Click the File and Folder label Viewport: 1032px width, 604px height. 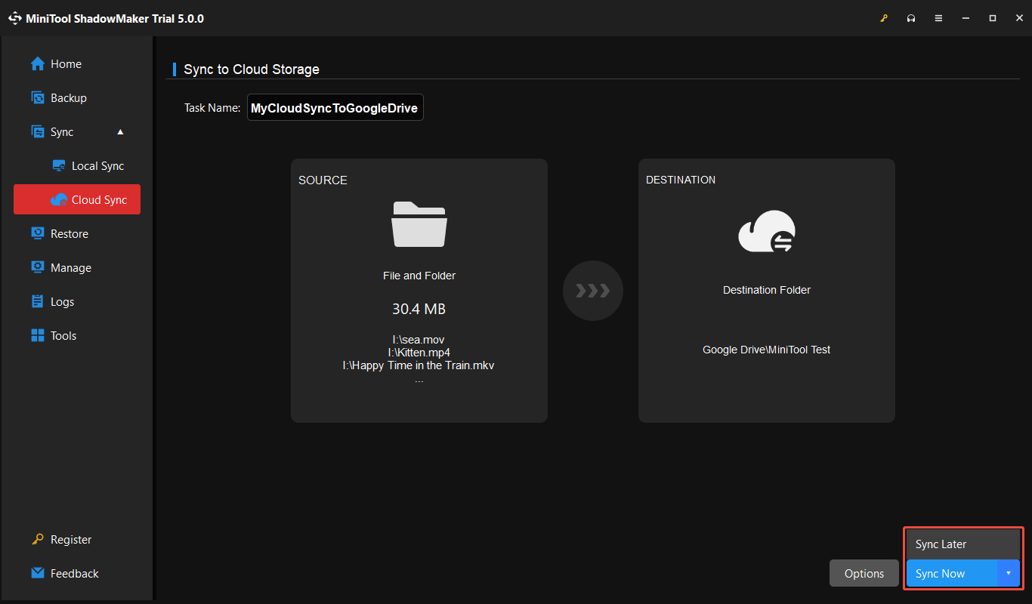(419, 276)
